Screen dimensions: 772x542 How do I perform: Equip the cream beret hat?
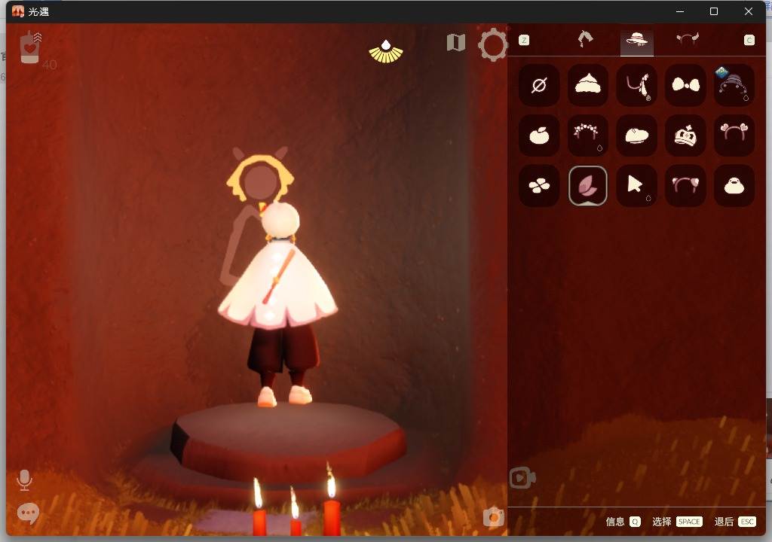pyautogui.click(x=636, y=135)
